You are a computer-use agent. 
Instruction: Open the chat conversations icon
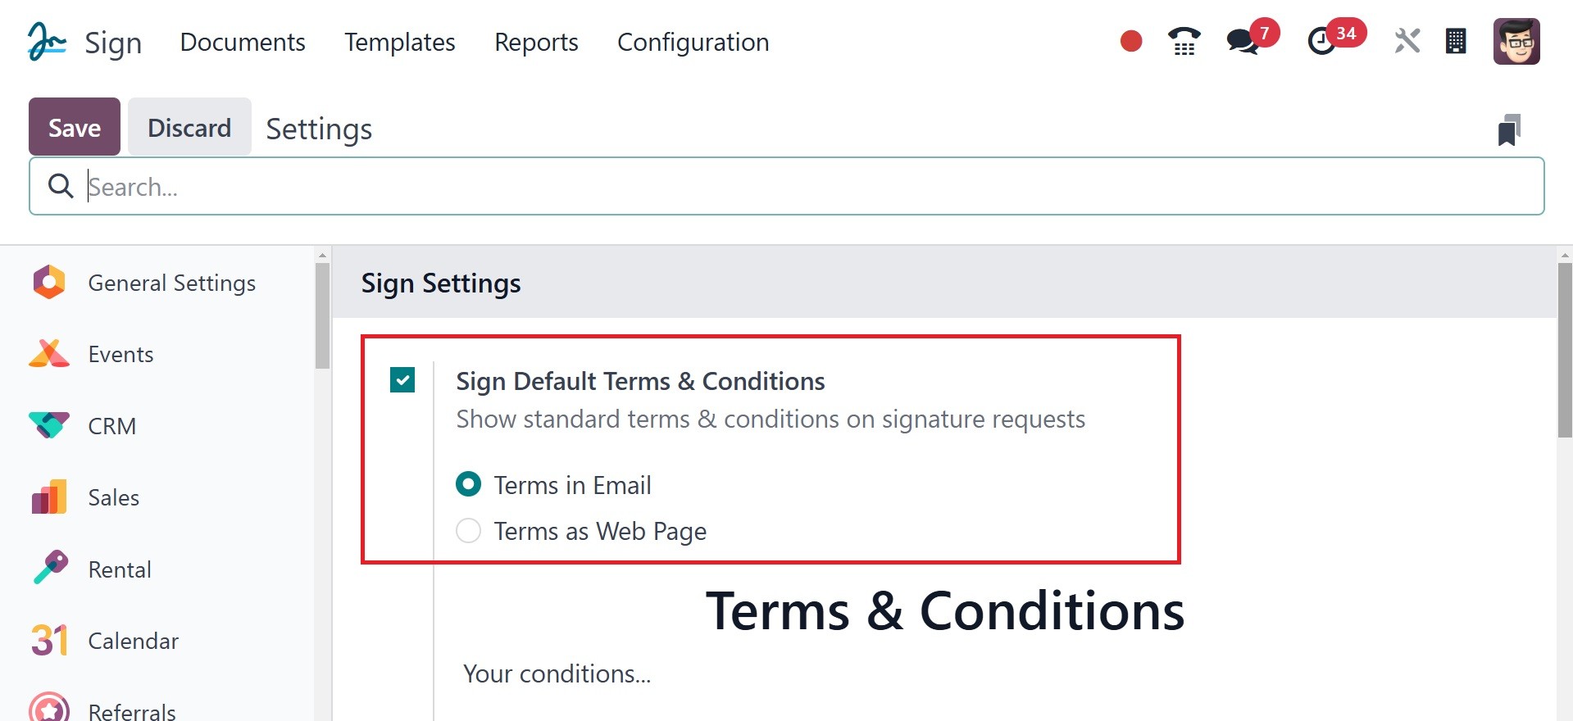tap(1243, 41)
